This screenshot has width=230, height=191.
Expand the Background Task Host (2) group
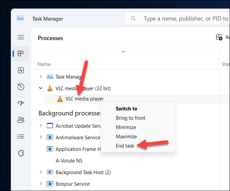(41, 172)
